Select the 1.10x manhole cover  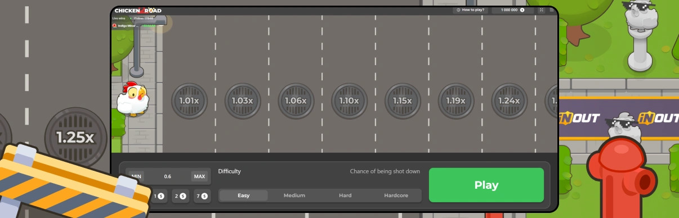[x=349, y=101]
